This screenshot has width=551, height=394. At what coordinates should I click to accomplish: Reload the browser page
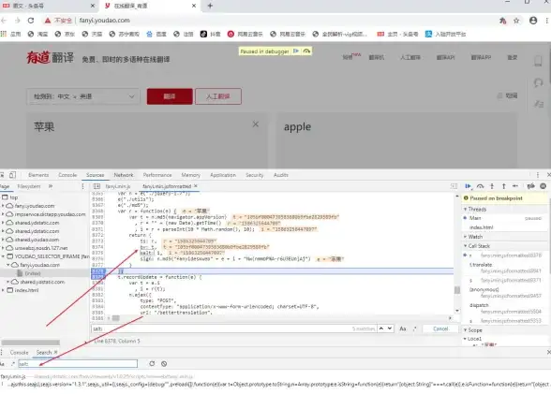[31, 21]
